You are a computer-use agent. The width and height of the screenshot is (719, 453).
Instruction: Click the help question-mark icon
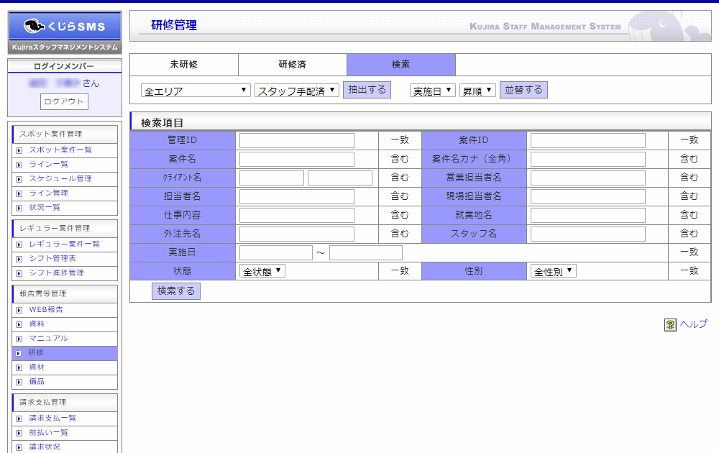pyautogui.click(x=670, y=325)
